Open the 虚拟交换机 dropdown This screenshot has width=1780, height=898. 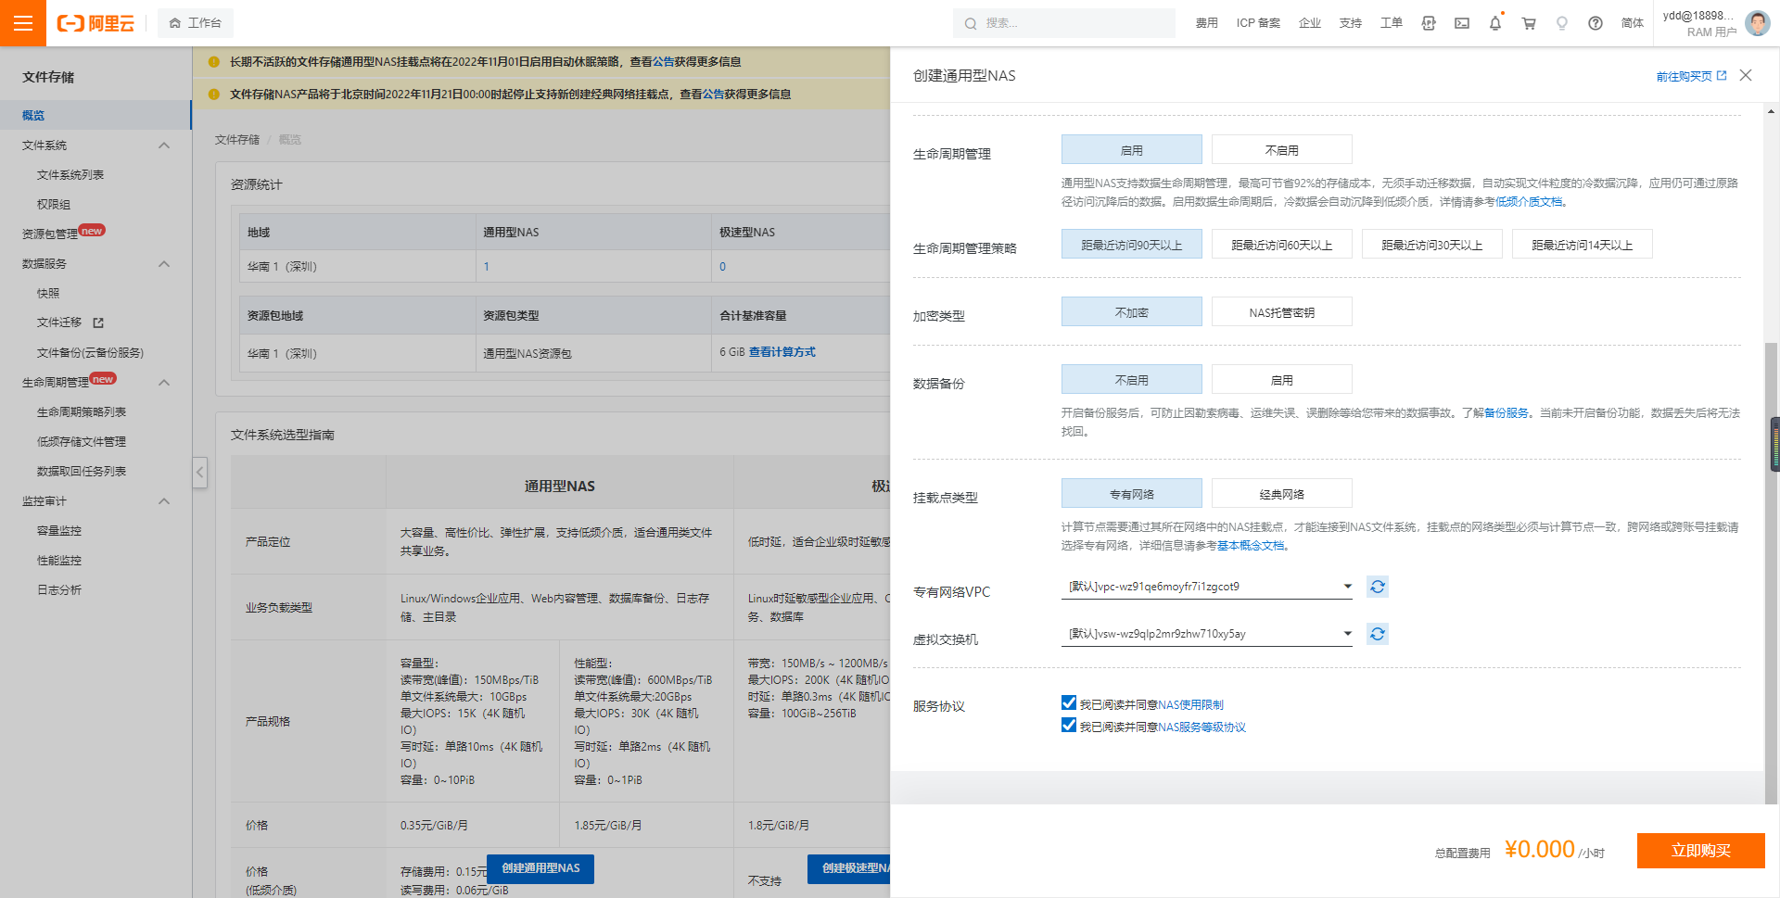coord(1206,634)
